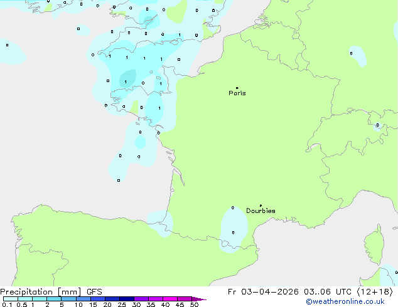
Task: Open the weatheronline.co.uk copyright link
Action: pyautogui.click(x=345, y=301)
